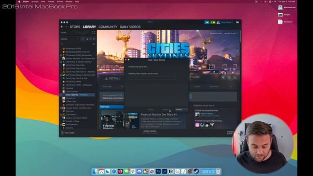Launch Firefox from the dock

point(120,171)
